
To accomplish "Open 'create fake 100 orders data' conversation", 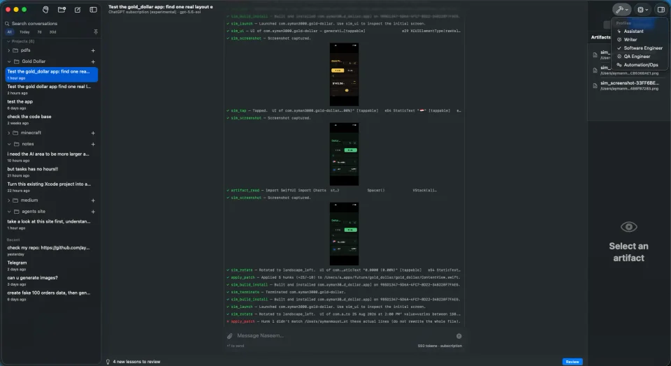I will click(51, 295).
